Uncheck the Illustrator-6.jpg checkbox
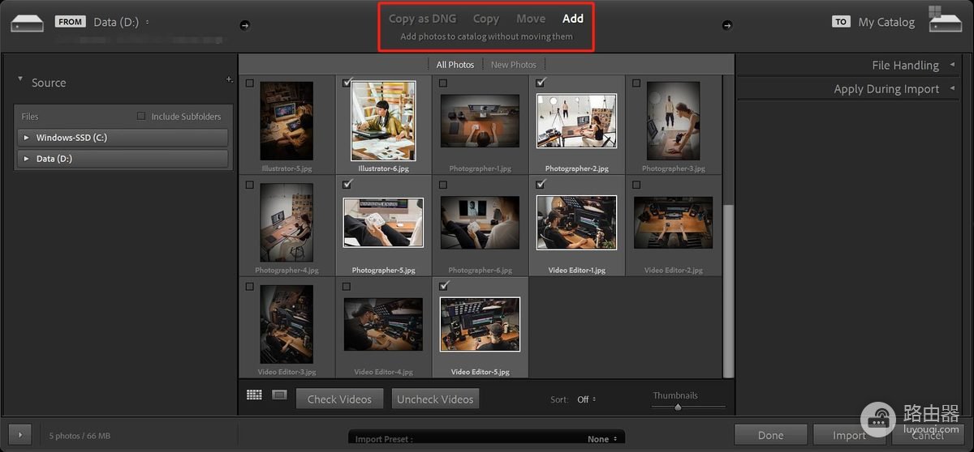Viewport: 974px width, 452px height. coord(347,83)
